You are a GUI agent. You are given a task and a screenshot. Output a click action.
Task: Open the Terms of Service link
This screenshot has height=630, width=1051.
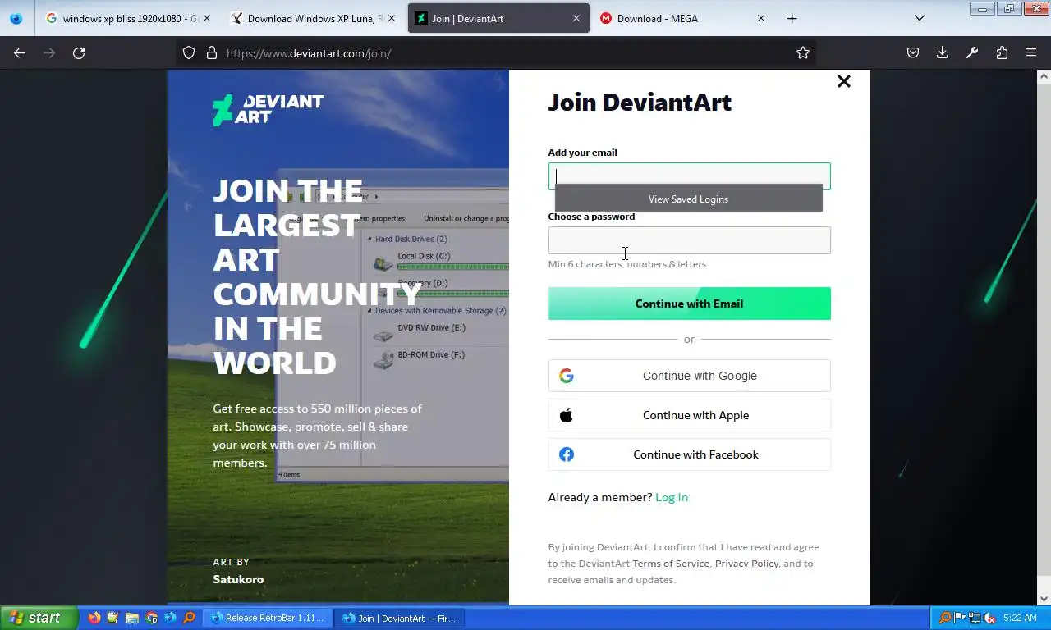[x=671, y=564]
